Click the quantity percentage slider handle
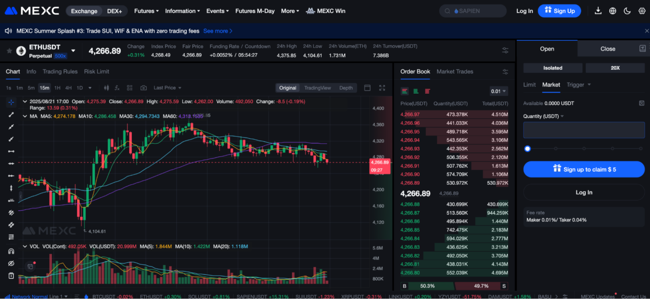650x299 pixels. pos(527,149)
